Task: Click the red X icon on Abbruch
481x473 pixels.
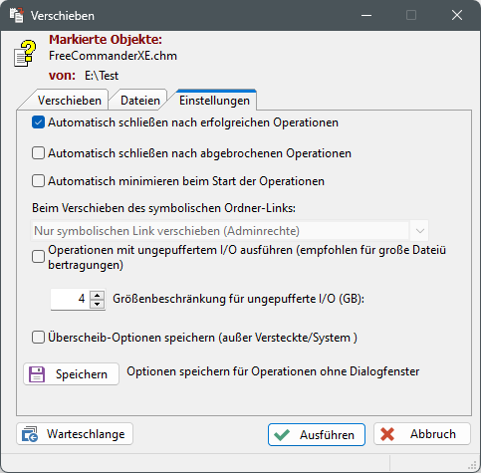Action: (x=387, y=434)
